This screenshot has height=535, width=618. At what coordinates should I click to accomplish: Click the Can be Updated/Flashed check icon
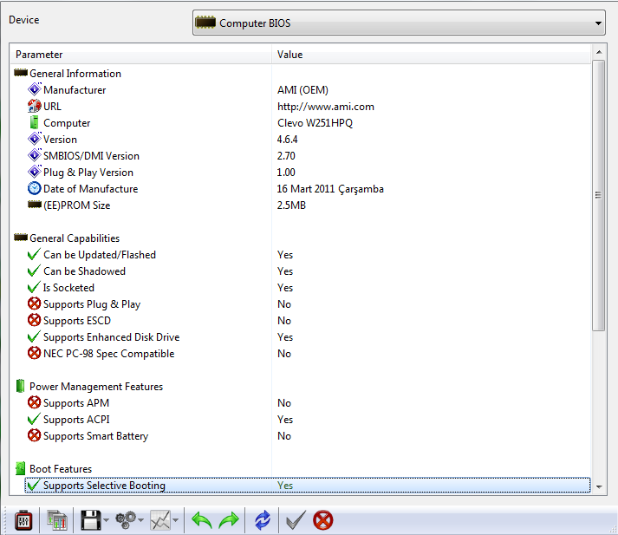(x=35, y=254)
